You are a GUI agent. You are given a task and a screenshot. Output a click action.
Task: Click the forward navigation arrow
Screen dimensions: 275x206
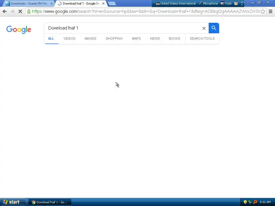pyautogui.click(x=12, y=12)
